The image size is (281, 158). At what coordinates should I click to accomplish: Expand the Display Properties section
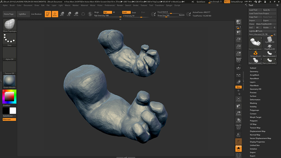[x=257, y=142]
